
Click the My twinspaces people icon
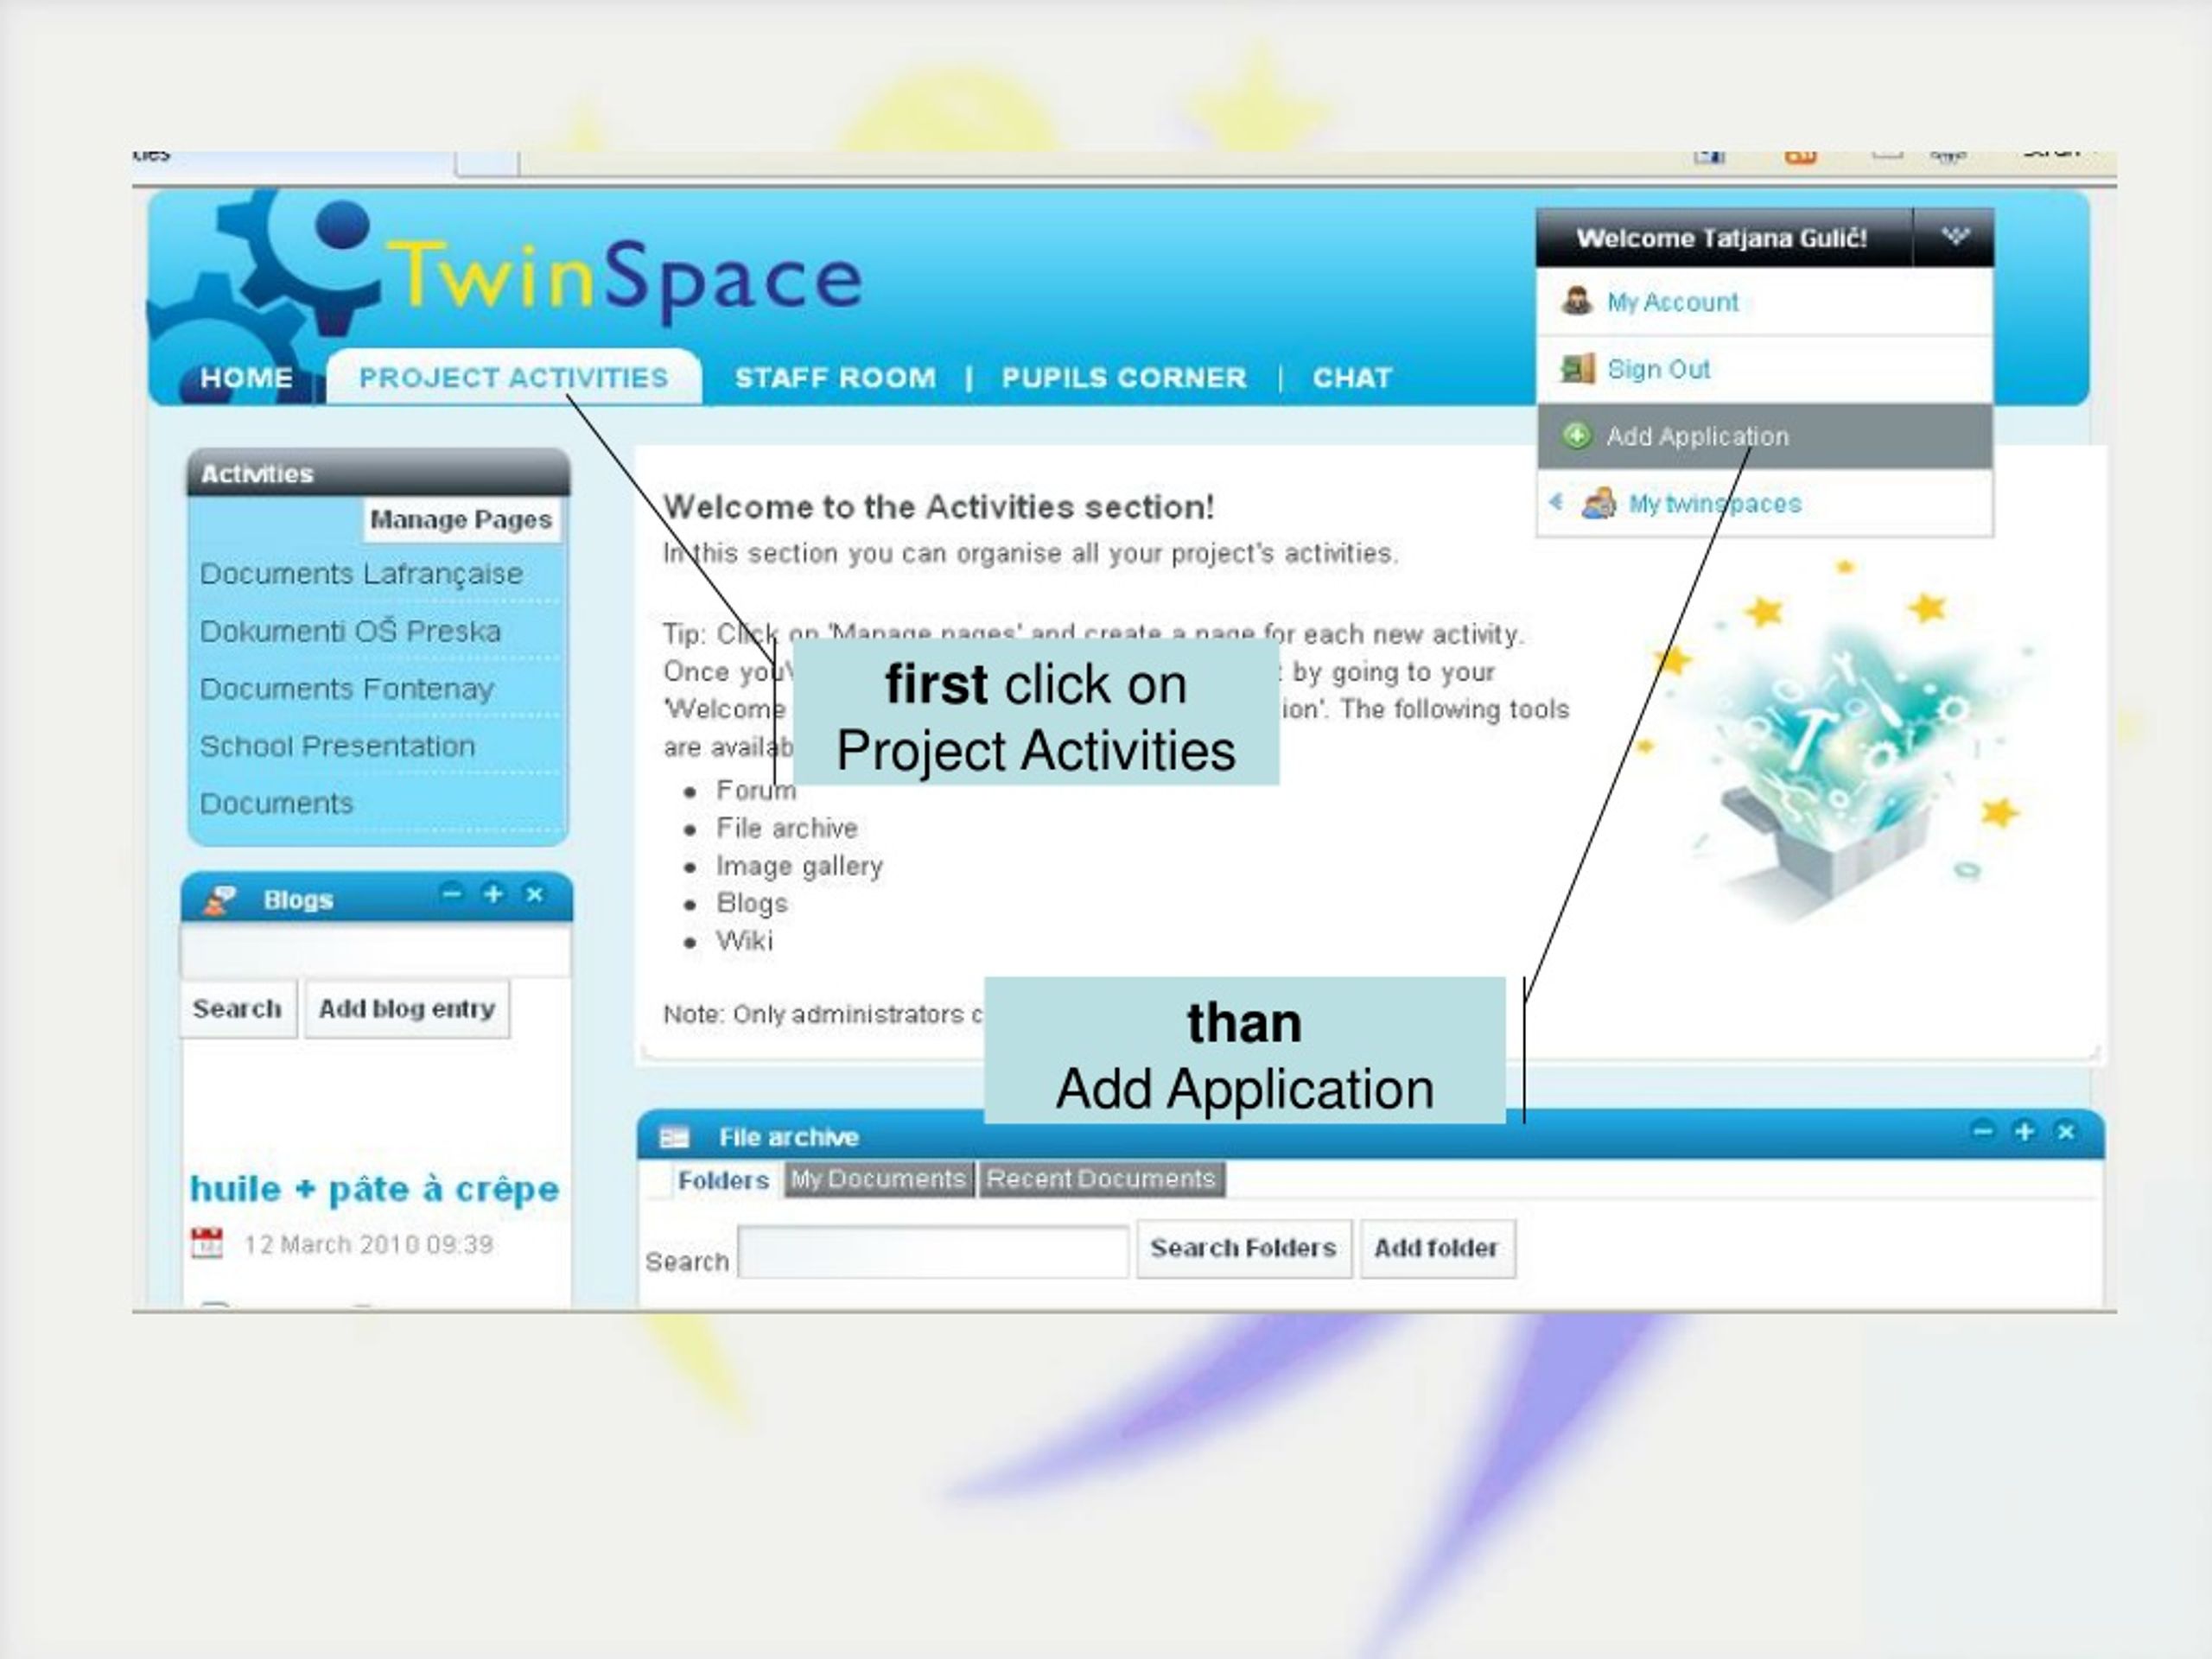(x=1598, y=503)
